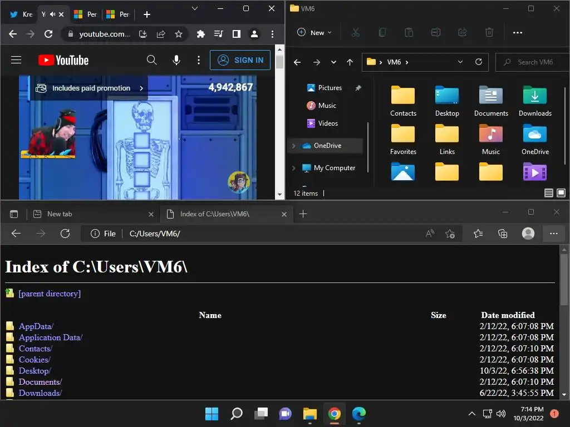Open YouTube hamburger guide menu
Image resolution: width=570 pixels, height=427 pixels.
coord(16,60)
